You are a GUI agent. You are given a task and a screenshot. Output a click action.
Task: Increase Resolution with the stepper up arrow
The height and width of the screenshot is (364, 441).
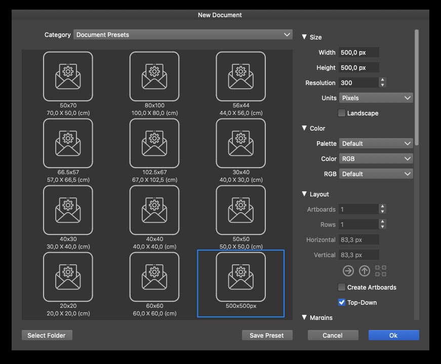[x=383, y=80]
